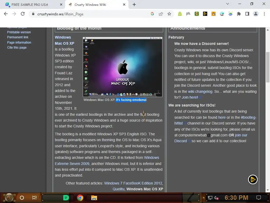Open the Extensions puzzle piece menu
This screenshot has width=270, height=203.
tap(239, 14)
